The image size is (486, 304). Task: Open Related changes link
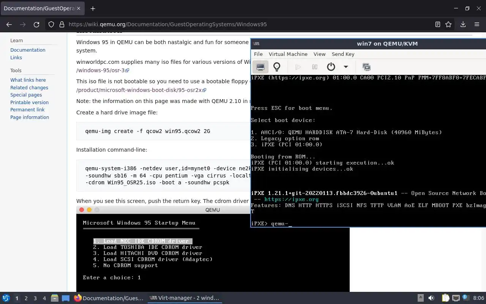tap(29, 87)
